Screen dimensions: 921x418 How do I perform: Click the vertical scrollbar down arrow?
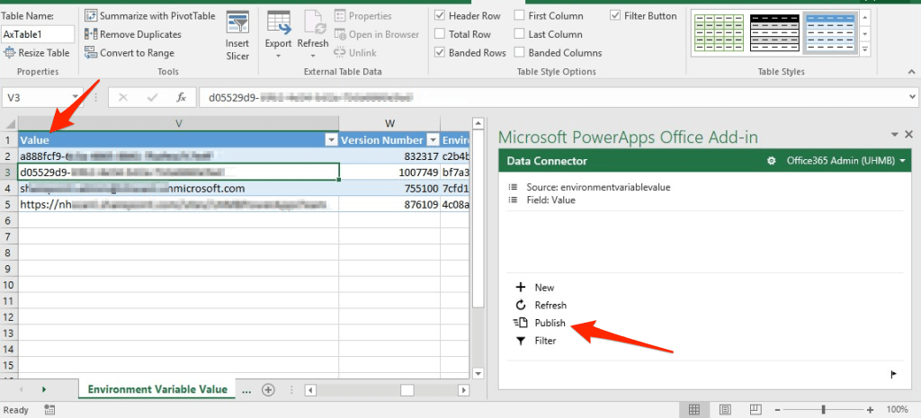478,373
